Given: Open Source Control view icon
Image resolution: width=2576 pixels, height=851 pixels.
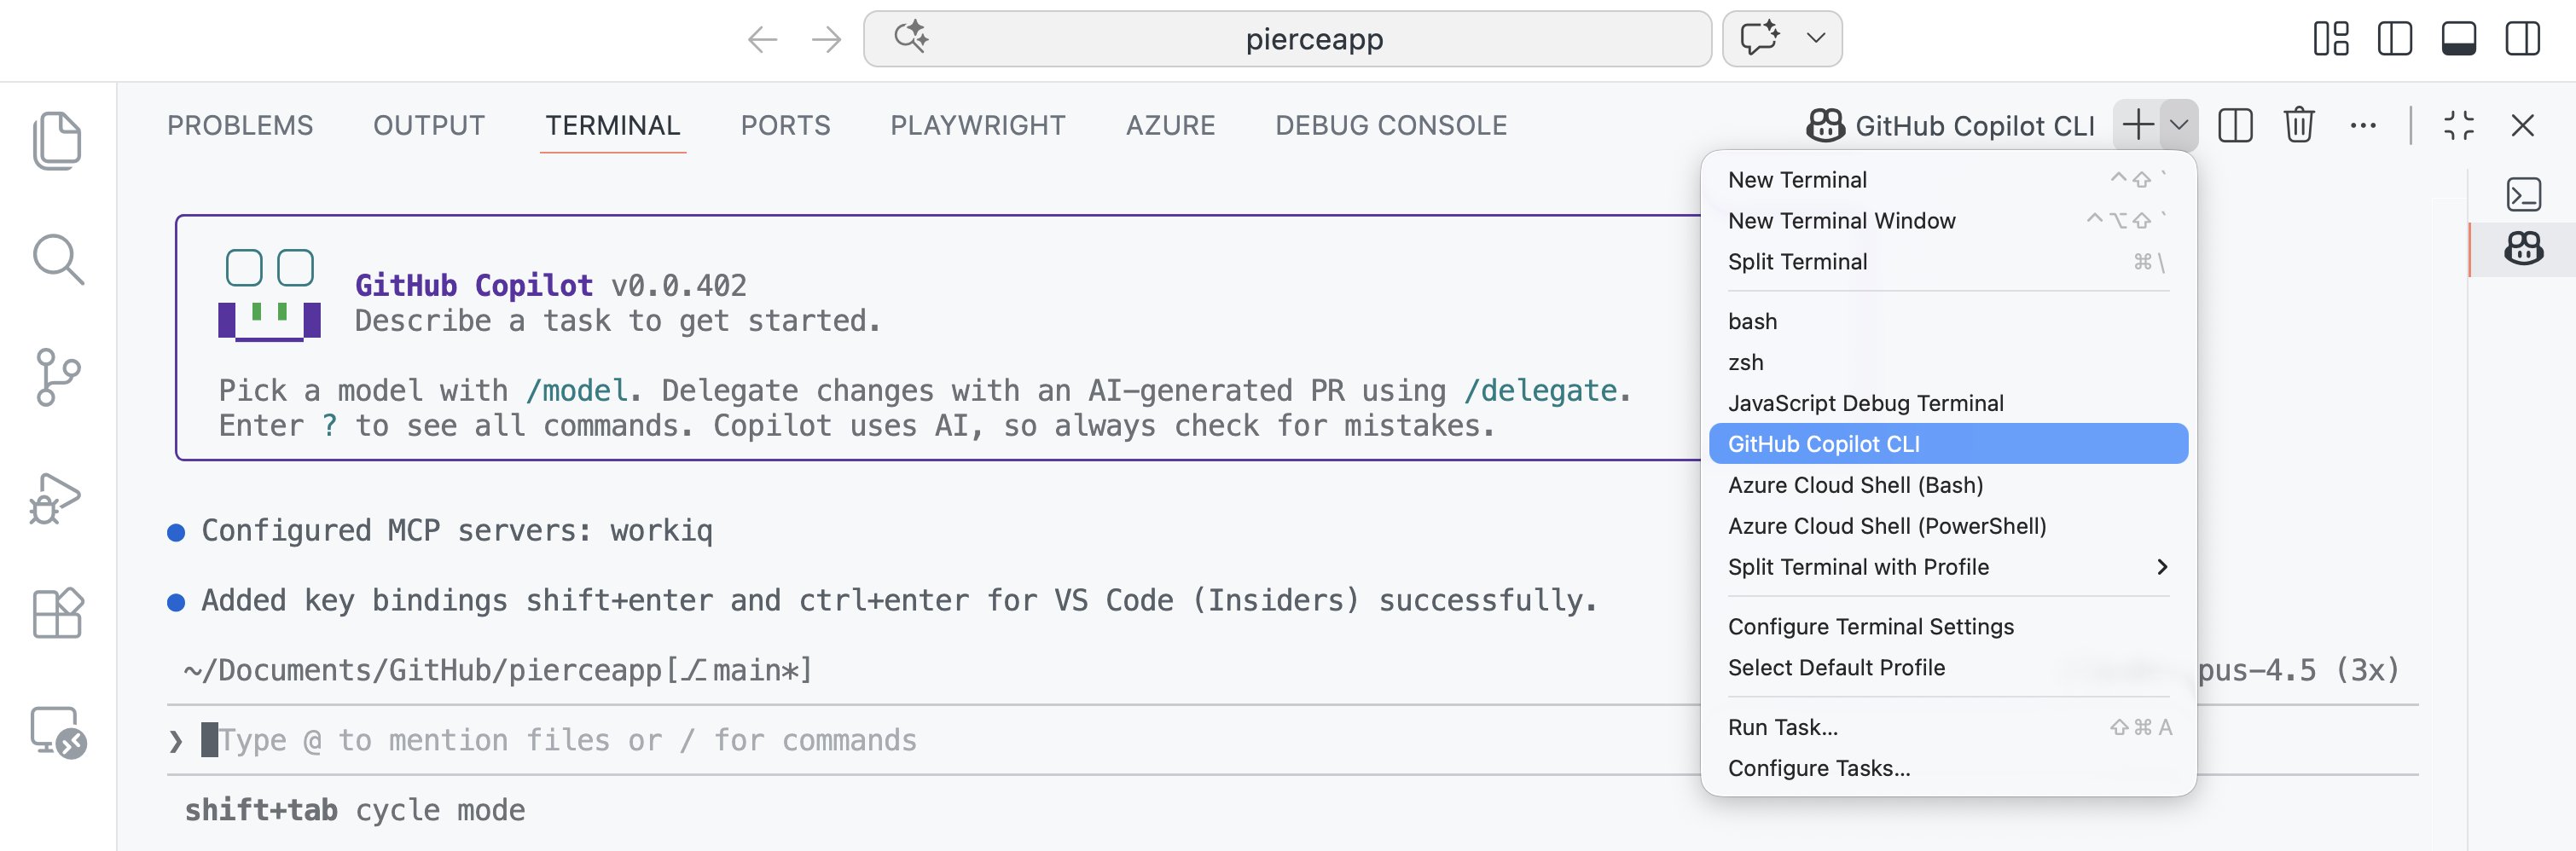Looking at the screenshot, I should (x=57, y=377).
